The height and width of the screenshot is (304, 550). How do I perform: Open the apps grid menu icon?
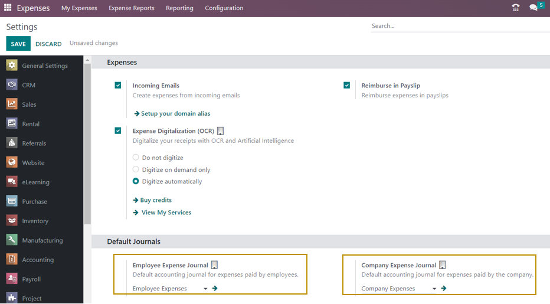pos(8,8)
